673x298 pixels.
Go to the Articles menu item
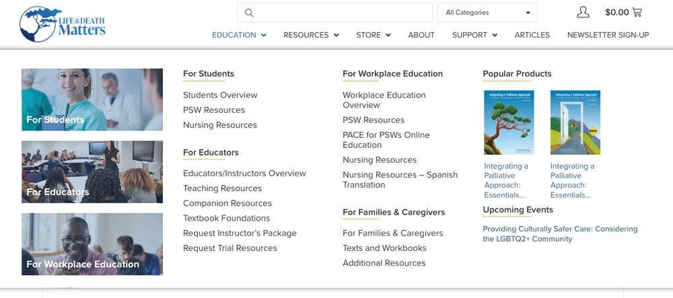(x=532, y=35)
